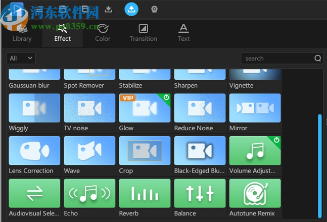Select the Crop effect thumbnail
The width and height of the screenshot is (327, 222).
[x=145, y=150]
